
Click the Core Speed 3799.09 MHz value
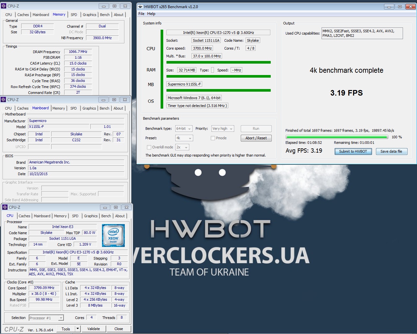44,288
